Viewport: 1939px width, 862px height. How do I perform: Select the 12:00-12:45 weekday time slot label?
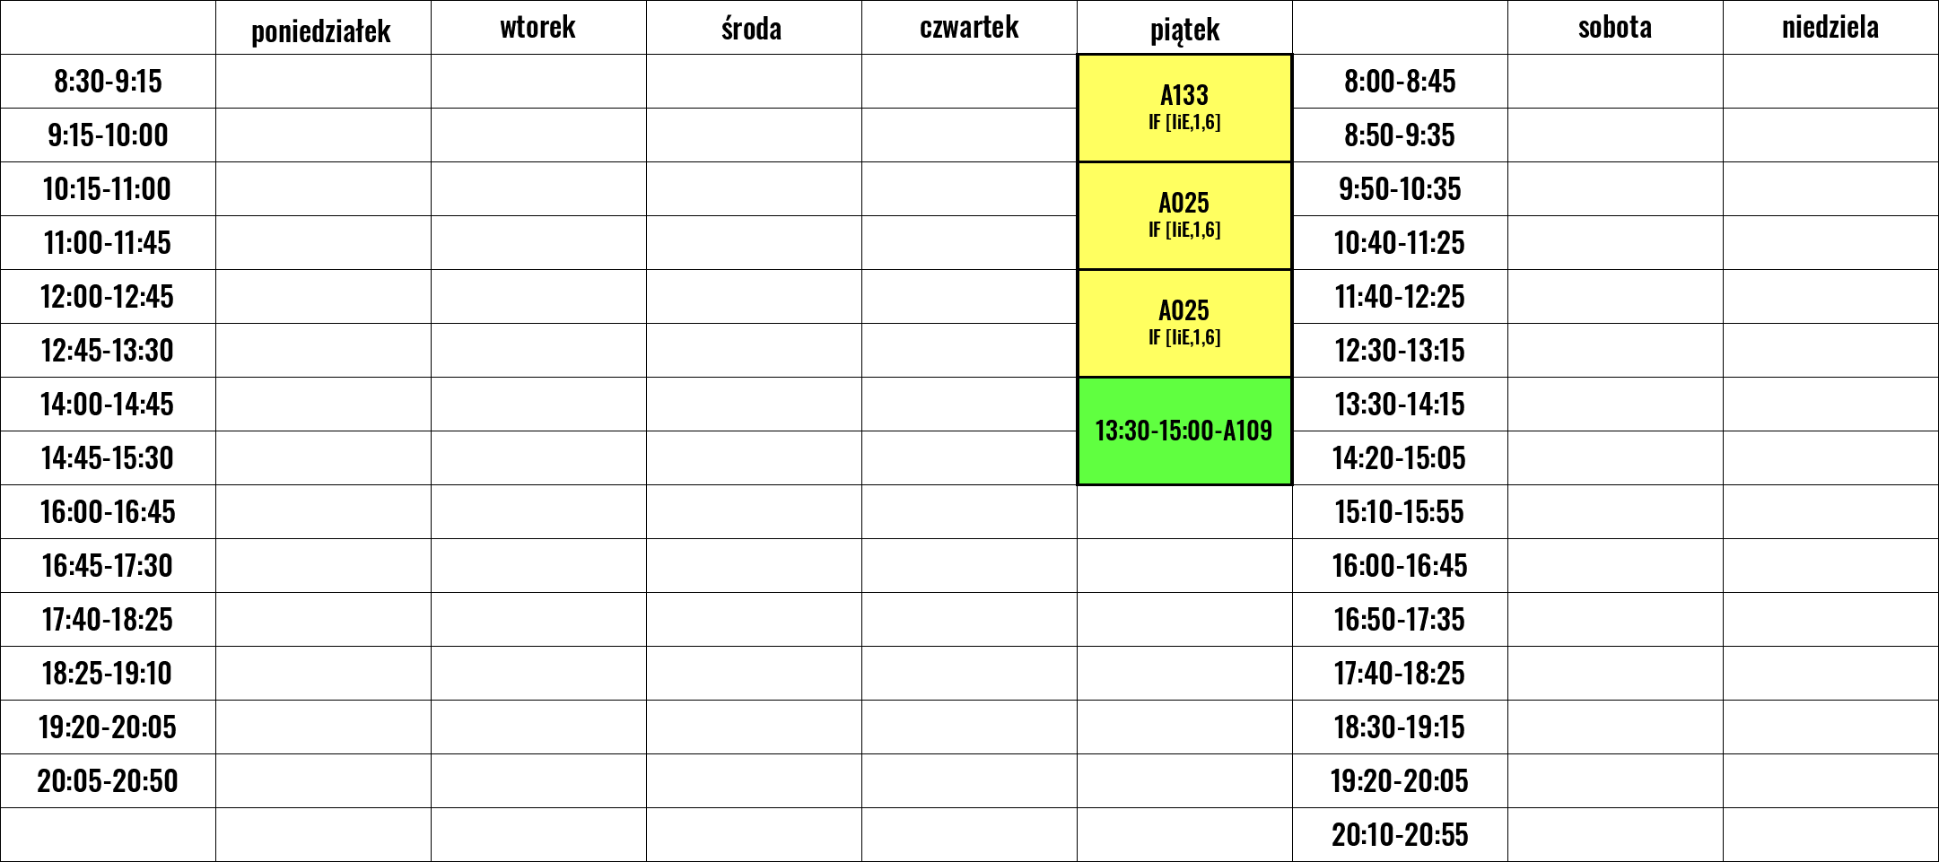(x=108, y=297)
